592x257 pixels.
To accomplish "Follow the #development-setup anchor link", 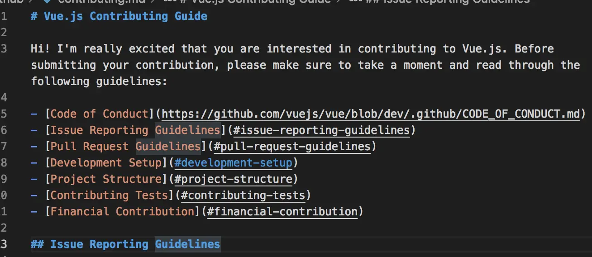I will pyautogui.click(x=233, y=163).
